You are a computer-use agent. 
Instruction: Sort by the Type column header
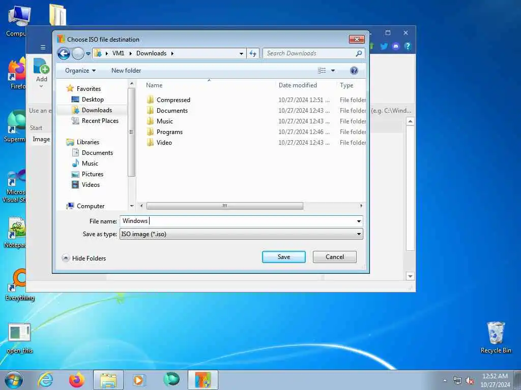pyautogui.click(x=346, y=85)
